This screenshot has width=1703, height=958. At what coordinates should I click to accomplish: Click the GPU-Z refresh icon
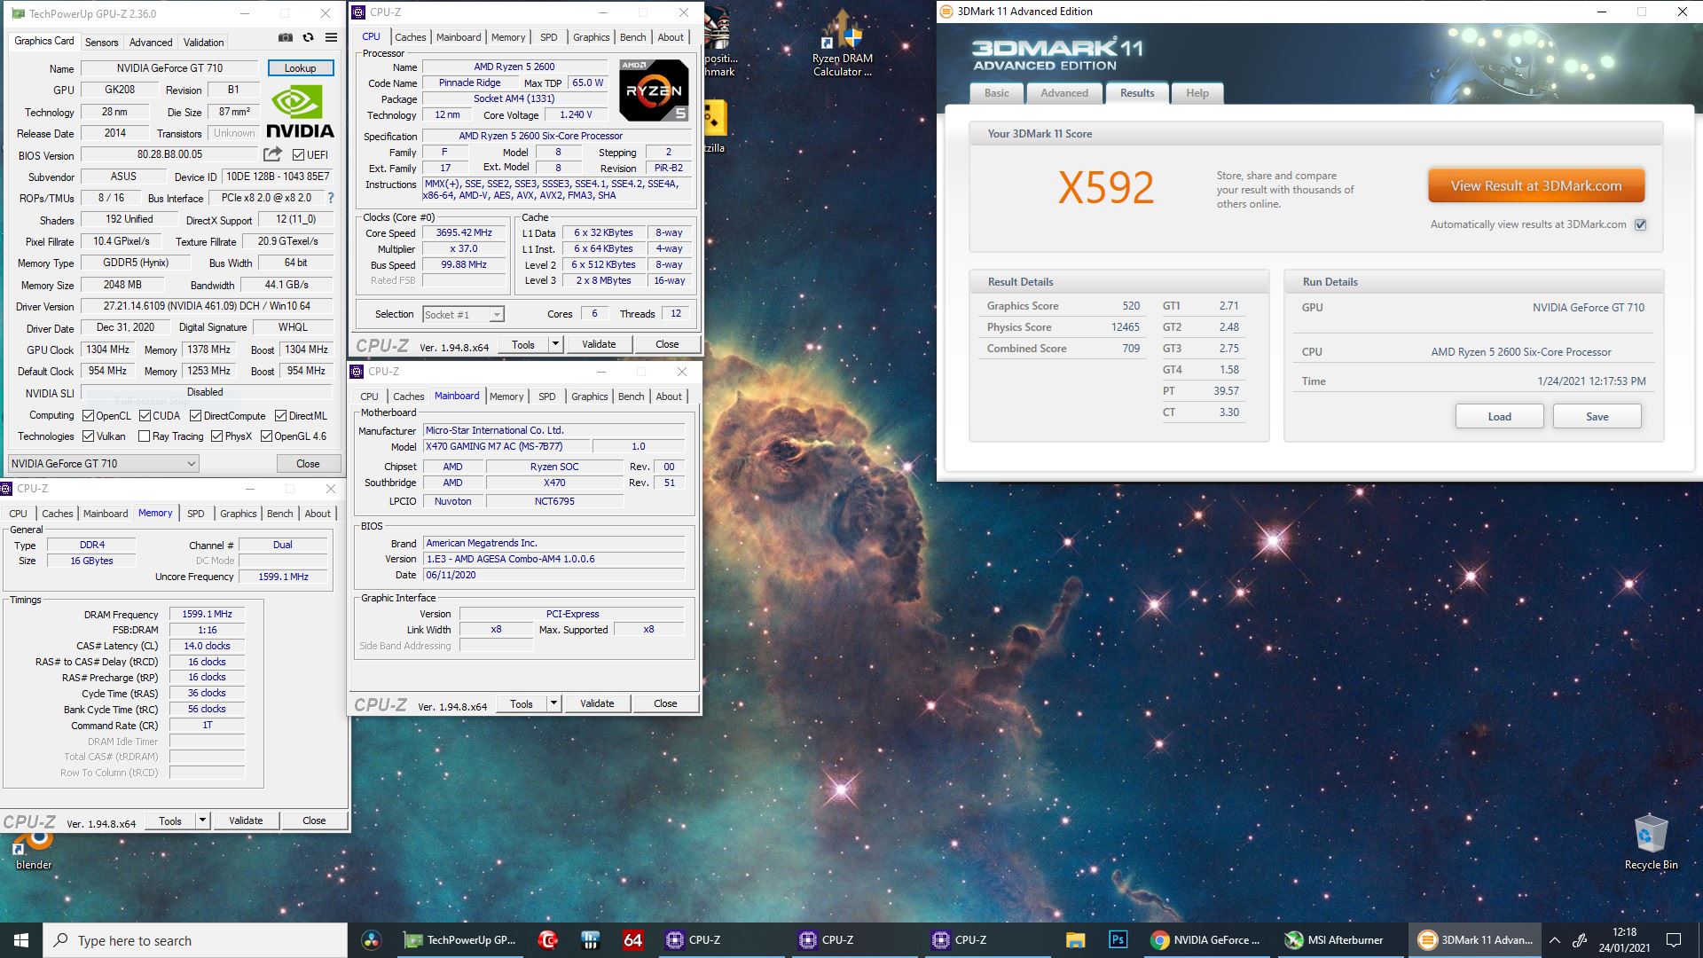[x=308, y=37]
